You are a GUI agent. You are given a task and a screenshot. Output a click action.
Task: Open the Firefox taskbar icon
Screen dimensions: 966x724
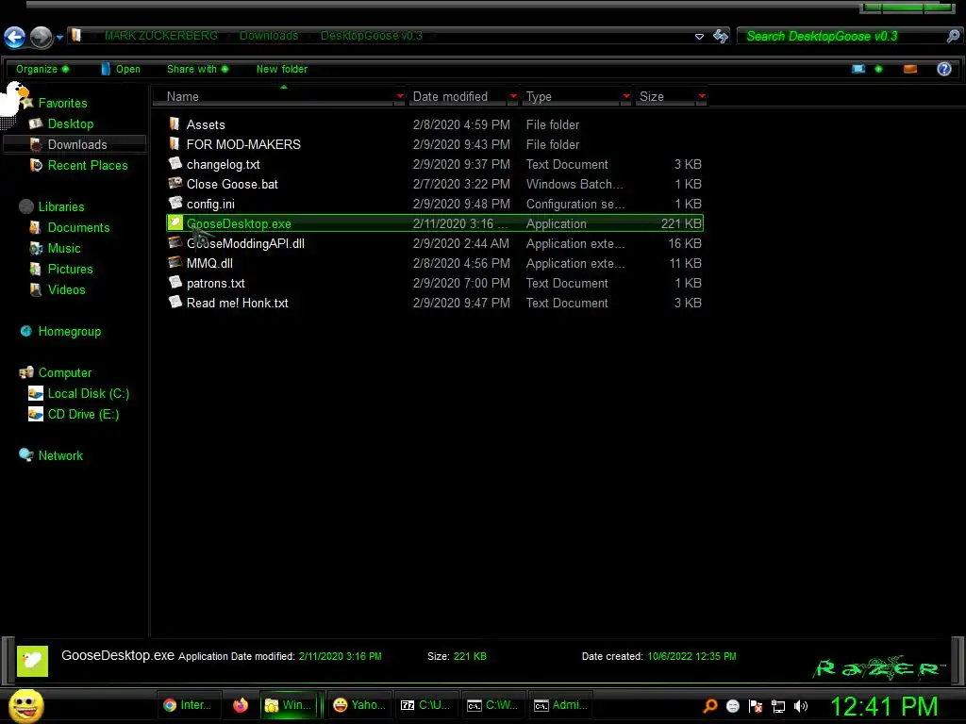point(241,705)
